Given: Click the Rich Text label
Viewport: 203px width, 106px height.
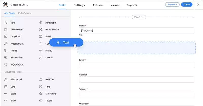Looking at the screenshot, I should [x=50, y=79].
